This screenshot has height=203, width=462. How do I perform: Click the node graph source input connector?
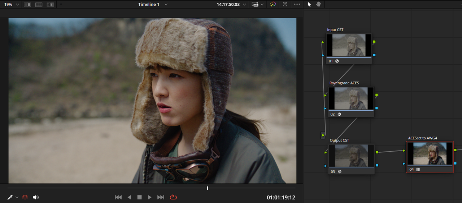323,135
